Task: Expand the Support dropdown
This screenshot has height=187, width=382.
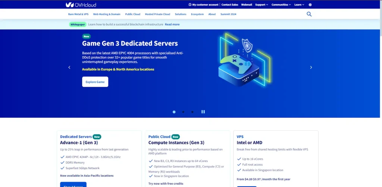Action: point(262,4)
